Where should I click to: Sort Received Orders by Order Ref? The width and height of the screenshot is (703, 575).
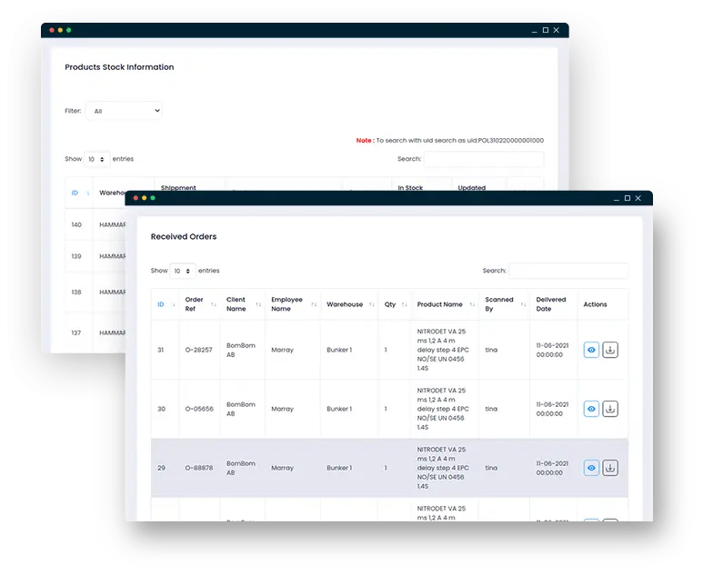[x=200, y=304]
